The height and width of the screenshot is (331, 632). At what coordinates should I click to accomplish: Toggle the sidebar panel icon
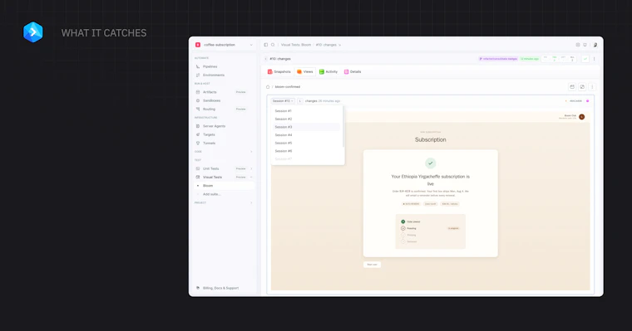(x=265, y=45)
